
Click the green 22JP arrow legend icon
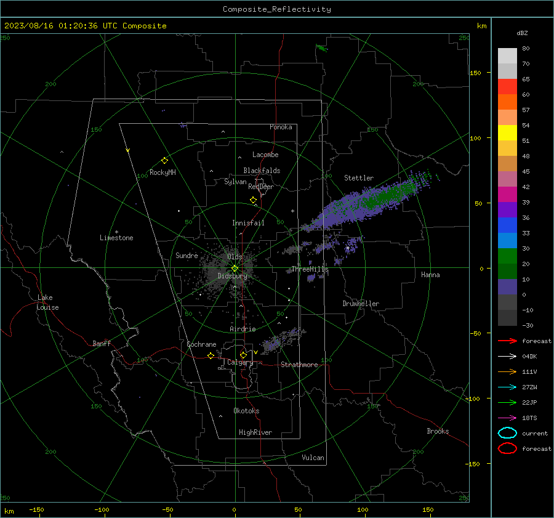click(507, 402)
